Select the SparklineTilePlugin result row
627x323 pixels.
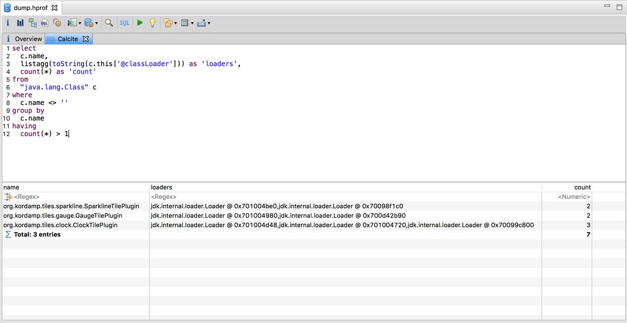coord(313,206)
